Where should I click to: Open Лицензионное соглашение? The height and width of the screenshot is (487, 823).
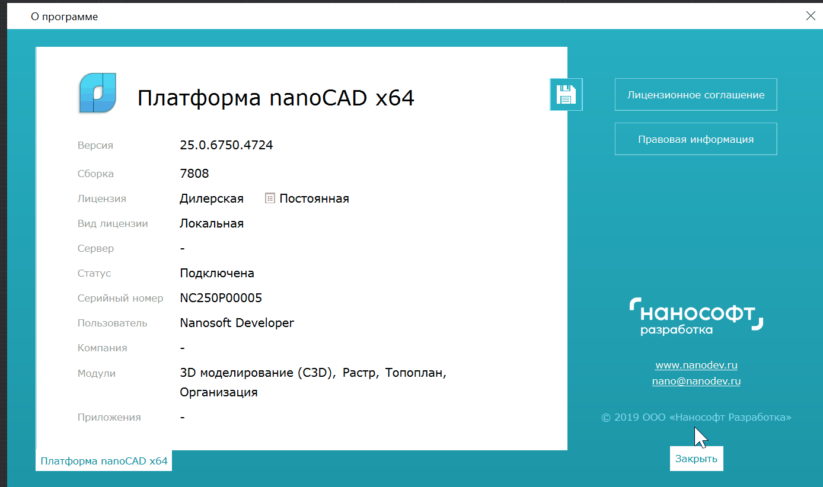[x=696, y=94]
